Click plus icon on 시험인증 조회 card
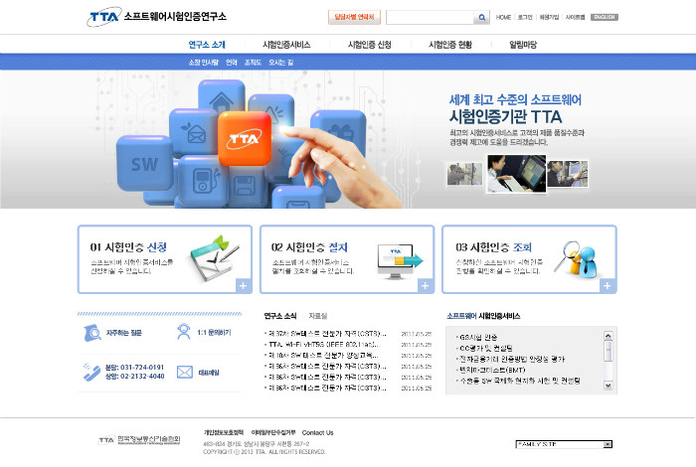 coord(608,285)
